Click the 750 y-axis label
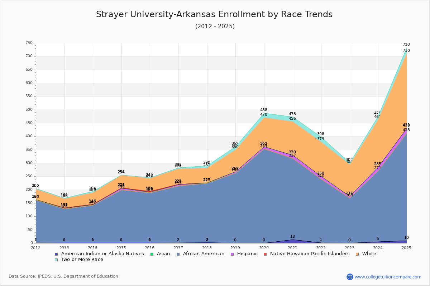The height and width of the screenshot is (286, 430). pos(29,43)
